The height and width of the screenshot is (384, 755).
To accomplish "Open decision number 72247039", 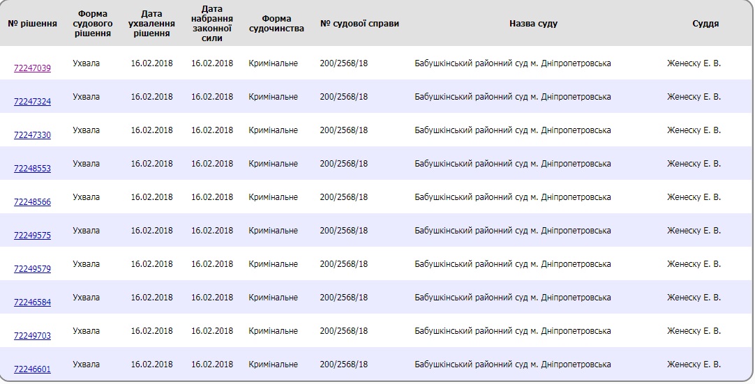I will click(32, 68).
